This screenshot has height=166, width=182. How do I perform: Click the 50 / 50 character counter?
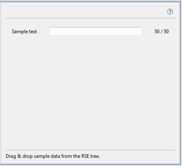(162, 32)
